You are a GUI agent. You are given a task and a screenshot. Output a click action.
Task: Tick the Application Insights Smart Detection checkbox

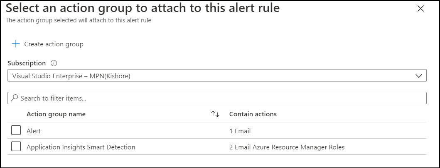coord(16,146)
